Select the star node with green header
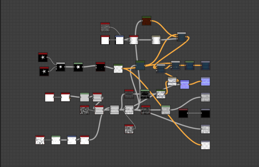The width and height of the screenshot is (259, 167). point(78,67)
